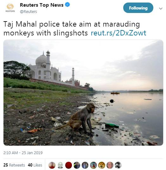This screenshot has width=166, height=170.
Task: Open first liker avatar with red shirt
Action: [52, 165]
